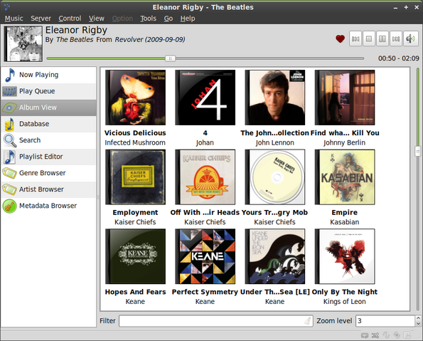Click the 'Kings of Leon' artist text
This screenshot has width=423, height=341.
click(345, 302)
